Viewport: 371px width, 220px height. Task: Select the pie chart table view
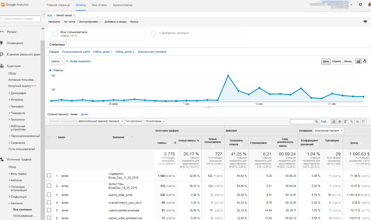tap(340, 121)
